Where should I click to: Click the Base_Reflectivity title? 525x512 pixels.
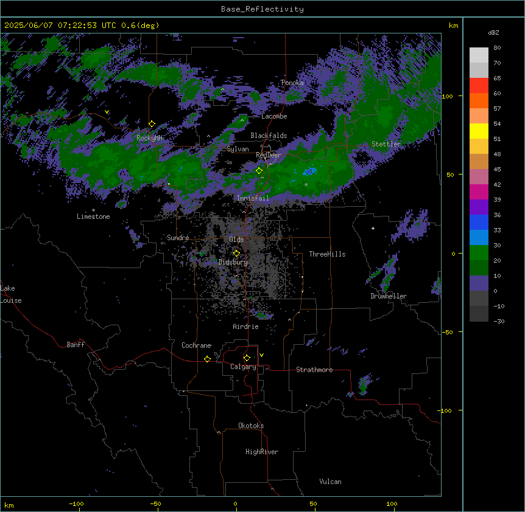(x=262, y=9)
